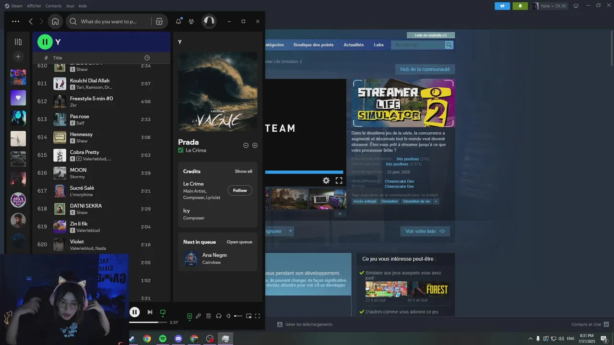This screenshot has height=345, width=614.
Task: Open the queue from Next in queue
Action: (239, 242)
